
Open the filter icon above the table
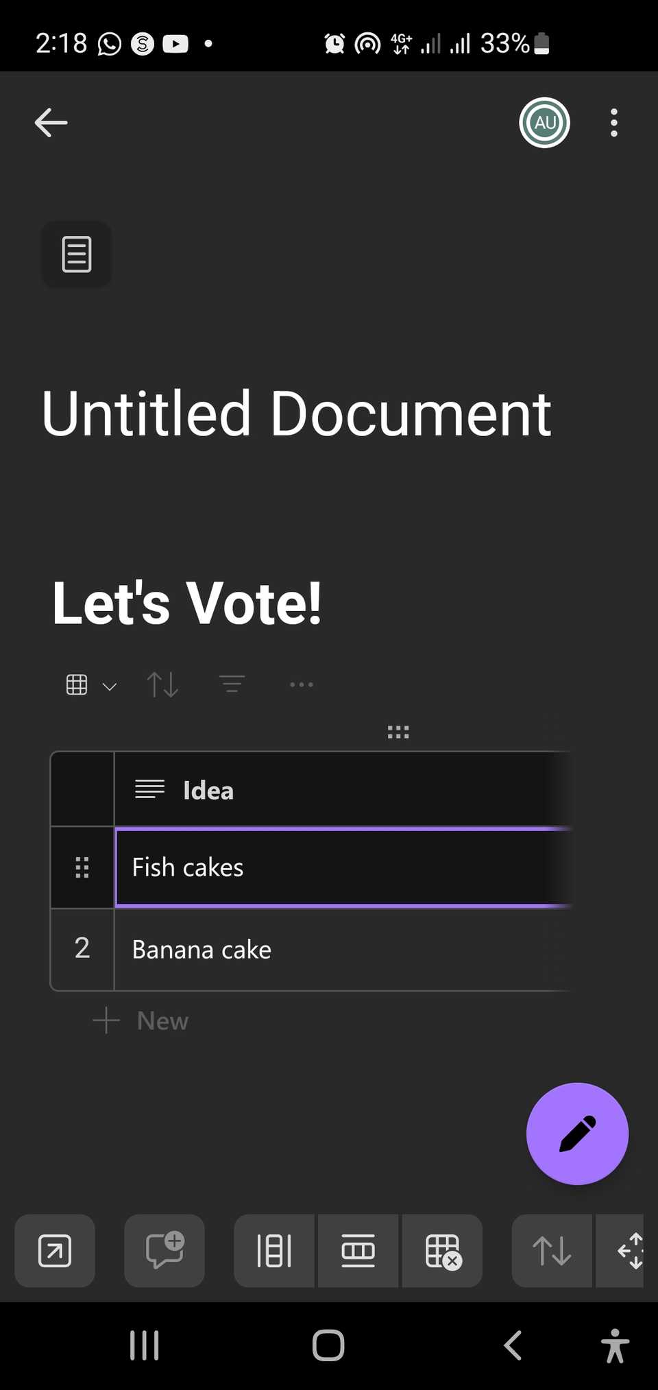pyautogui.click(x=232, y=684)
